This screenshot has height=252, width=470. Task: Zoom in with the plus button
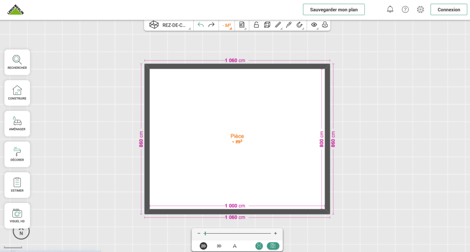point(275,234)
